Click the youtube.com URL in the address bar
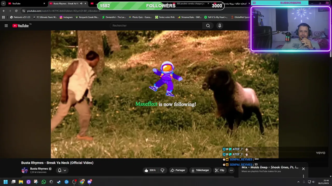Screen dimensions: 332x186 pos(64,11)
